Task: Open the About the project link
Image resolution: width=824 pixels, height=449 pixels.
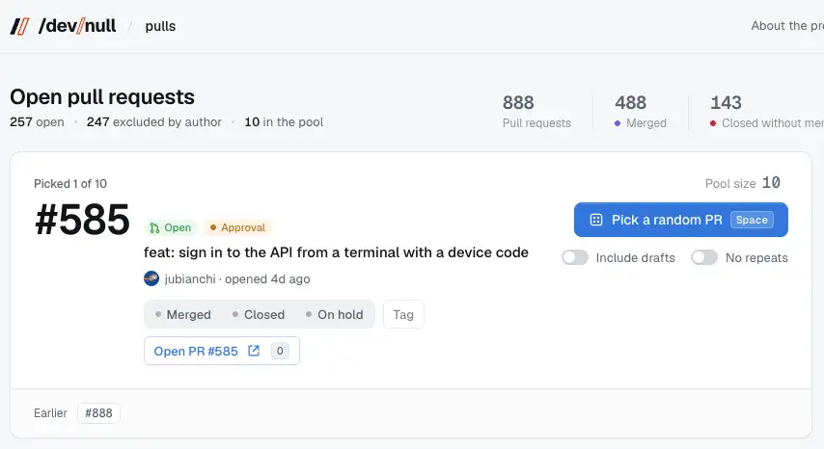Action: [x=787, y=26]
